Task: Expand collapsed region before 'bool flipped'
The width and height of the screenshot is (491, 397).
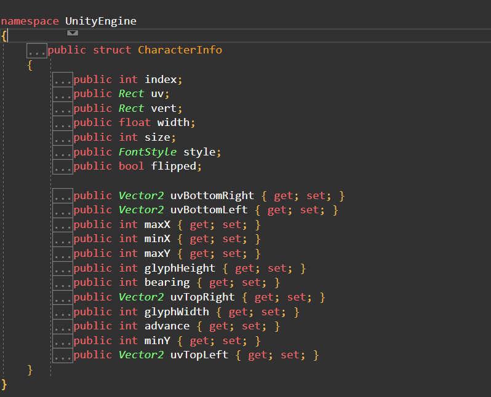Action: [x=63, y=167]
